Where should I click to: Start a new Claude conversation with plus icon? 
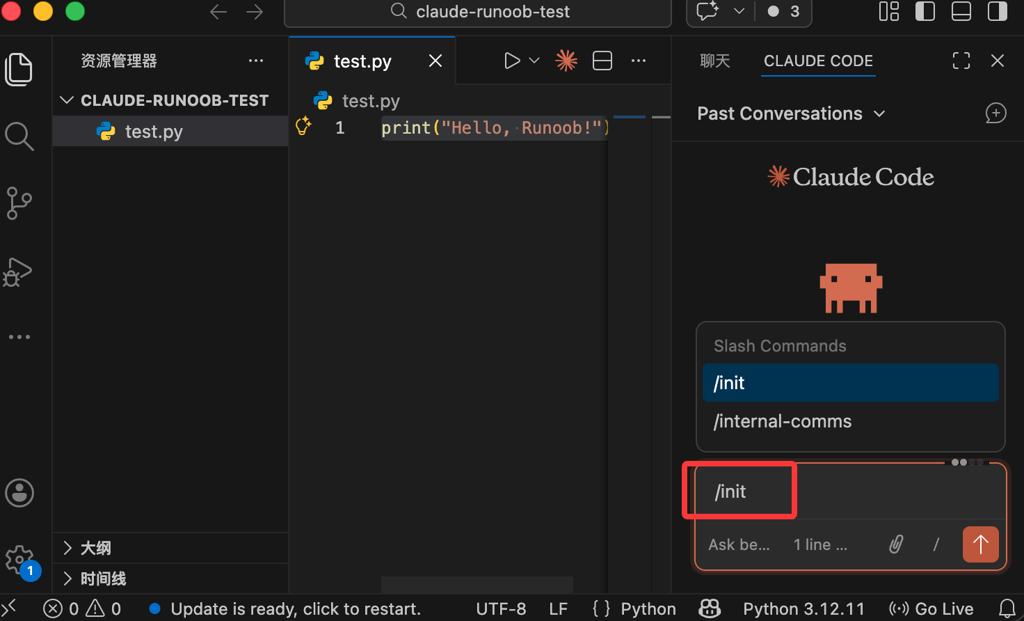(x=995, y=113)
